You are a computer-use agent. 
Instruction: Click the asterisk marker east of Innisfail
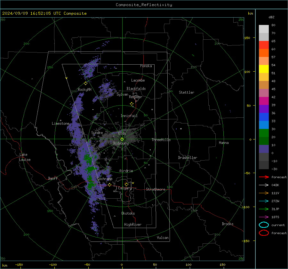tap(152, 110)
